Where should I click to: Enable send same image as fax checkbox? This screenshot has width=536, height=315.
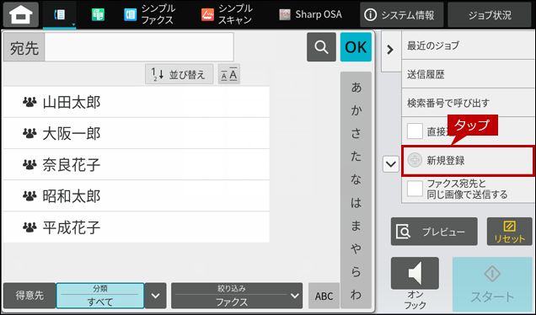[415, 189]
